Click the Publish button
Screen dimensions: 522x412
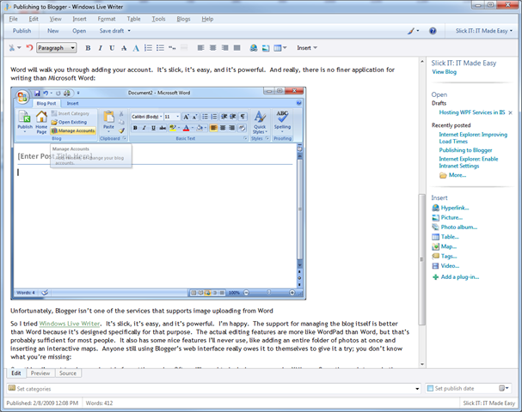(21, 31)
